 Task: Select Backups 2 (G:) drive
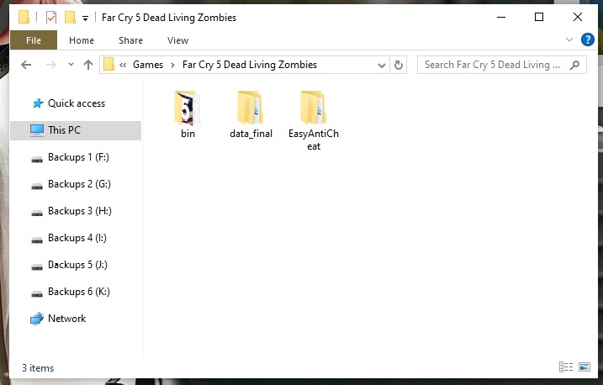click(x=77, y=184)
